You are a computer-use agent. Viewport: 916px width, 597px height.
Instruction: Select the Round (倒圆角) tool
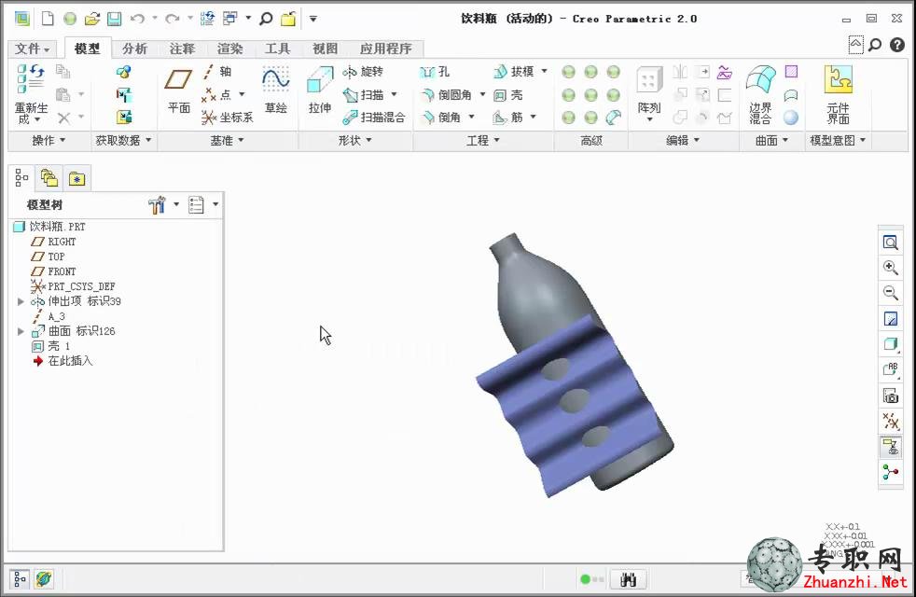(x=447, y=94)
